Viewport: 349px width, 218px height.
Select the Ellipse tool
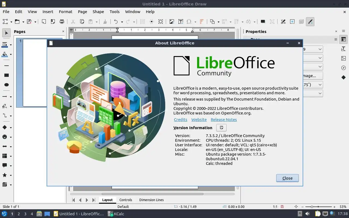point(7,85)
